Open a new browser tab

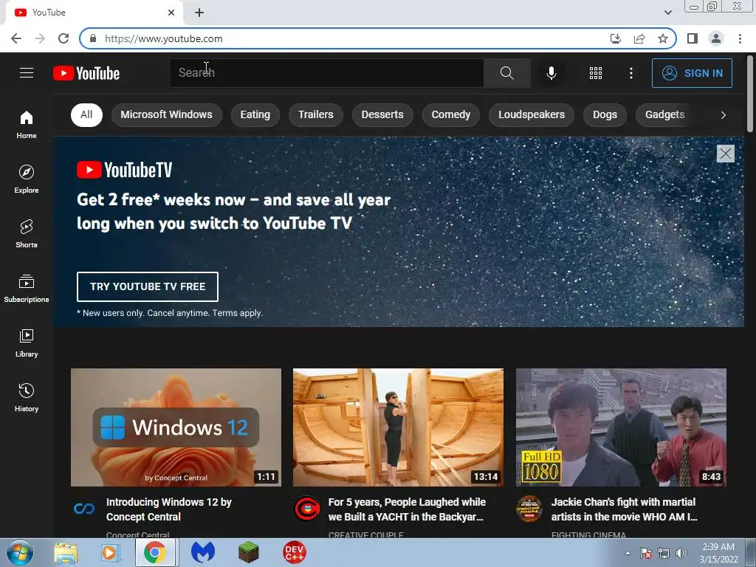[199, 13]
